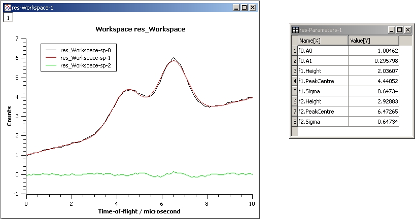
Task: Minimize the res-Workspace-1 plot window
Action: click(x=237, y=8)
